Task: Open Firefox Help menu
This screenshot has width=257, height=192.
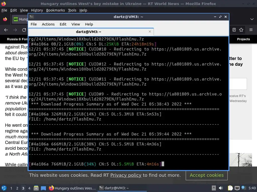Action: pos(83,10)
